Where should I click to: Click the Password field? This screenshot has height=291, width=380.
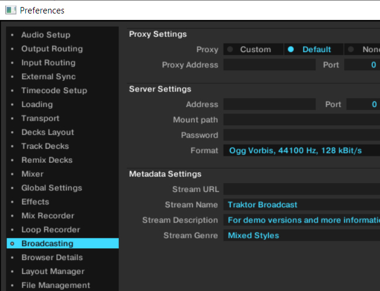click(x=300, y=135)
